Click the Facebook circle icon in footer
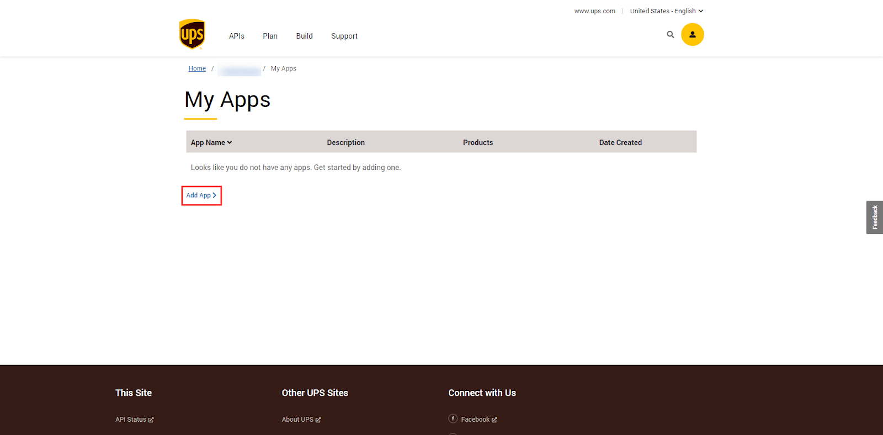Image resolution: width=883 pixels, height=435 pixels. tap(453, 418)
